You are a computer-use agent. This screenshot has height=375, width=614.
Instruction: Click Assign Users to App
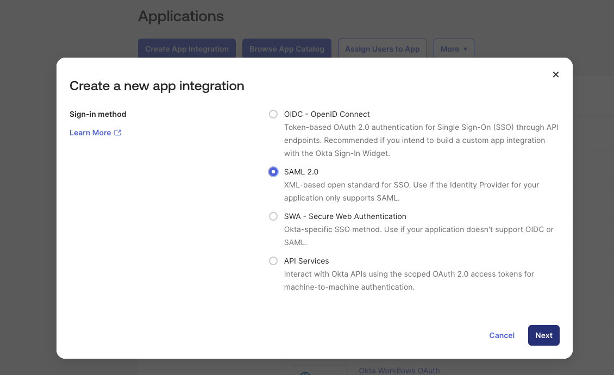tap(383, 48)
